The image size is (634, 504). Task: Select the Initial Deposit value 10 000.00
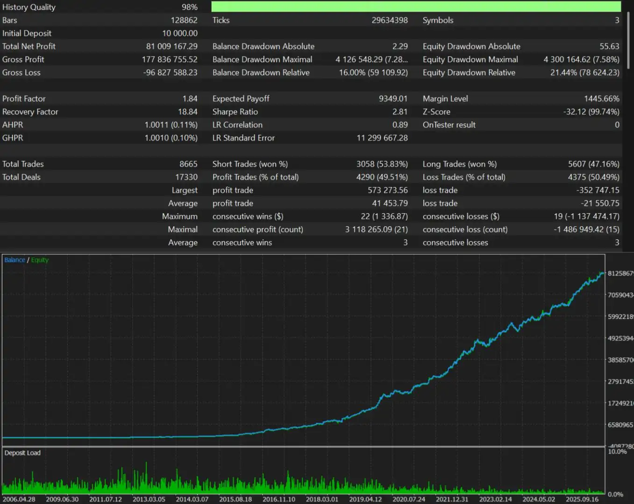point(180,33)
